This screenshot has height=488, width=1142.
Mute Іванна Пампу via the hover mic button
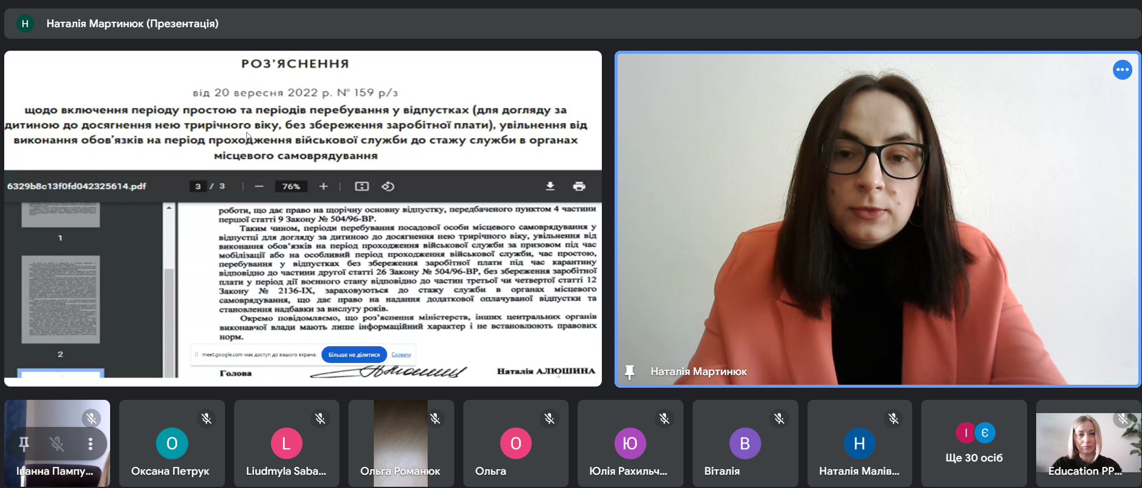[57, 444]
